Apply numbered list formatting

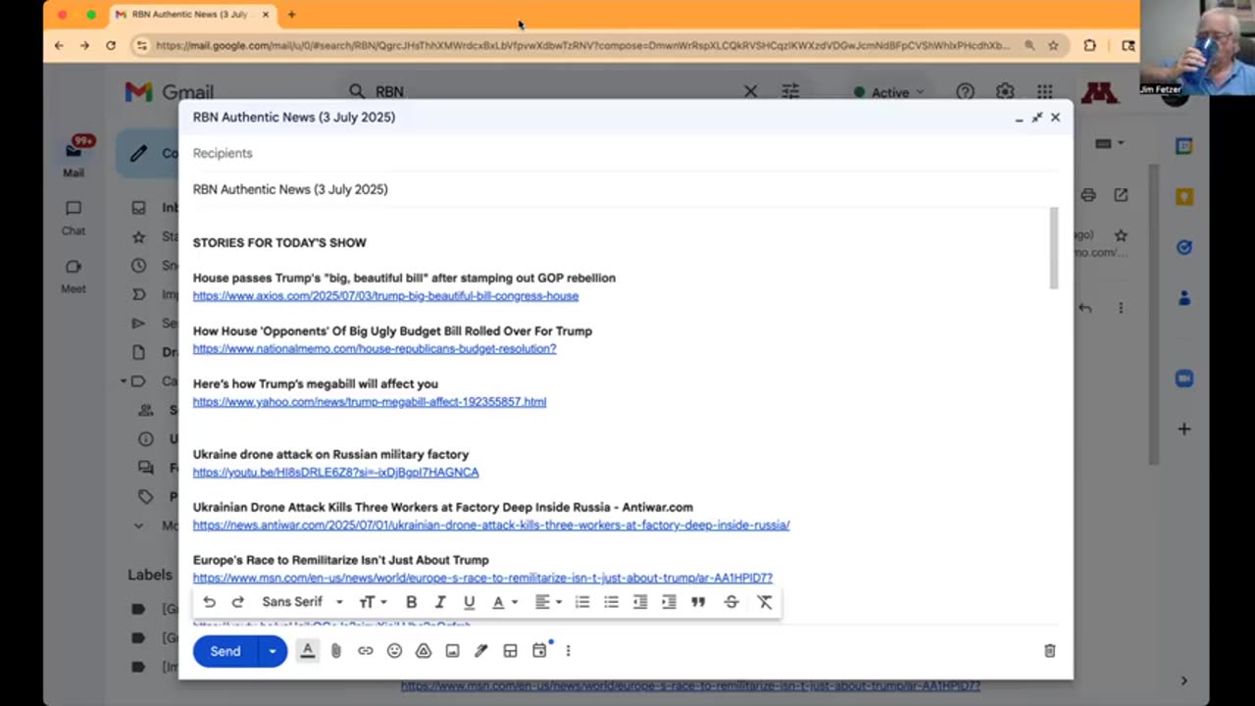coord(582,602)
